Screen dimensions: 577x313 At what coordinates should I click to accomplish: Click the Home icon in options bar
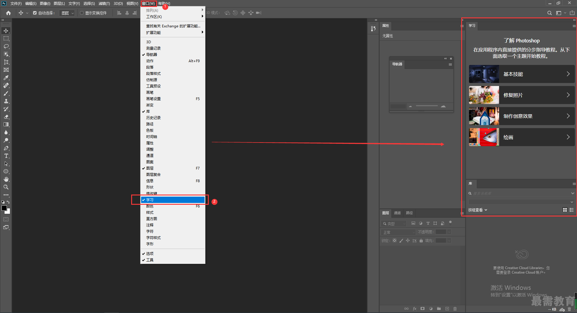tap(8, 13)
